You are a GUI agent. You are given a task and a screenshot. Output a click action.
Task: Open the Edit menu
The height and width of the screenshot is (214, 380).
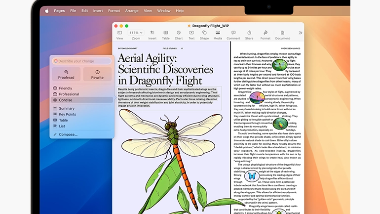click(84, 11)
